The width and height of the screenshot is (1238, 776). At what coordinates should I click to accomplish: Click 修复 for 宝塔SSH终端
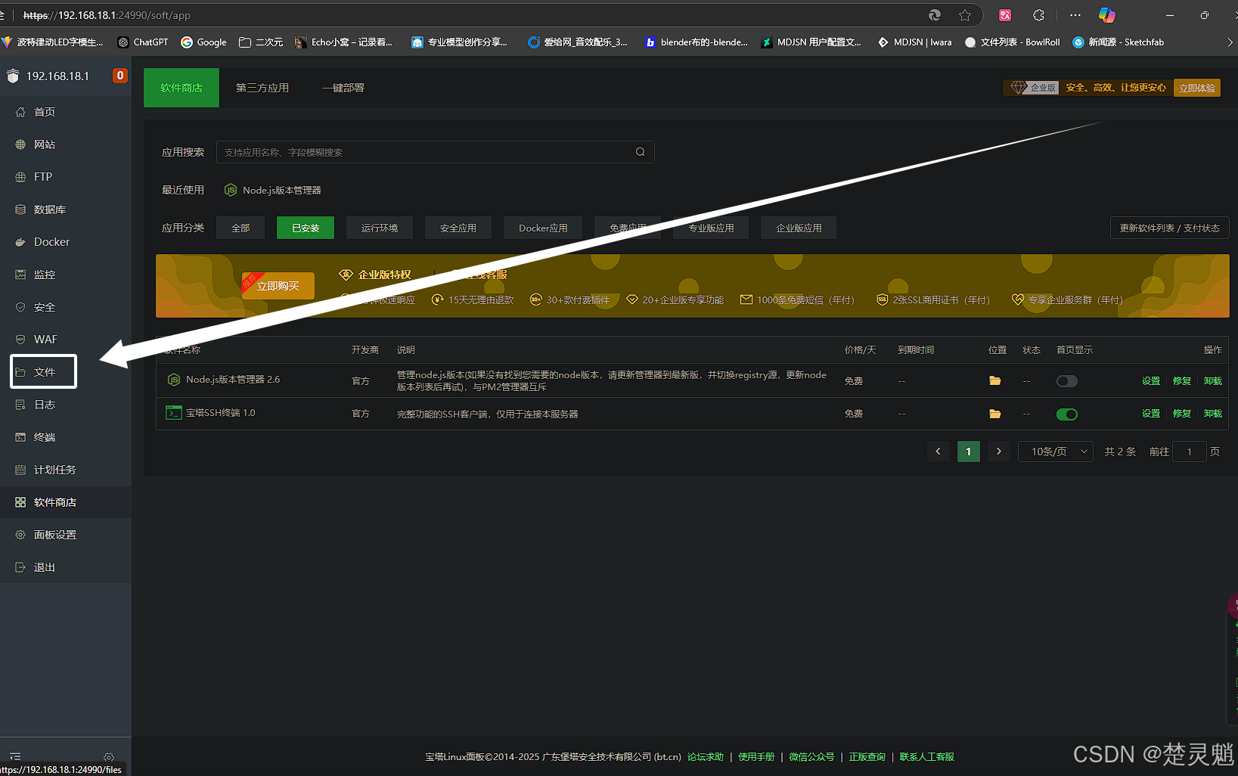1182,414
